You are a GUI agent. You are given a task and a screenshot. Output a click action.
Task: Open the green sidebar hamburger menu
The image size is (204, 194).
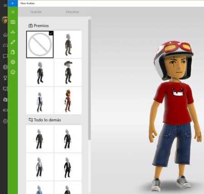tap(13, 12)
